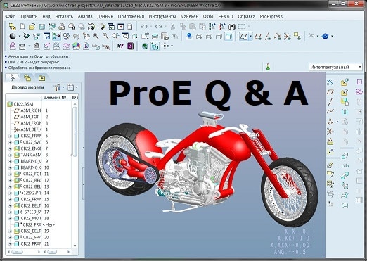Create a datum curve from right toolbar
The image size is (367, 261).
pyautogui.click(x=330, y=111)
